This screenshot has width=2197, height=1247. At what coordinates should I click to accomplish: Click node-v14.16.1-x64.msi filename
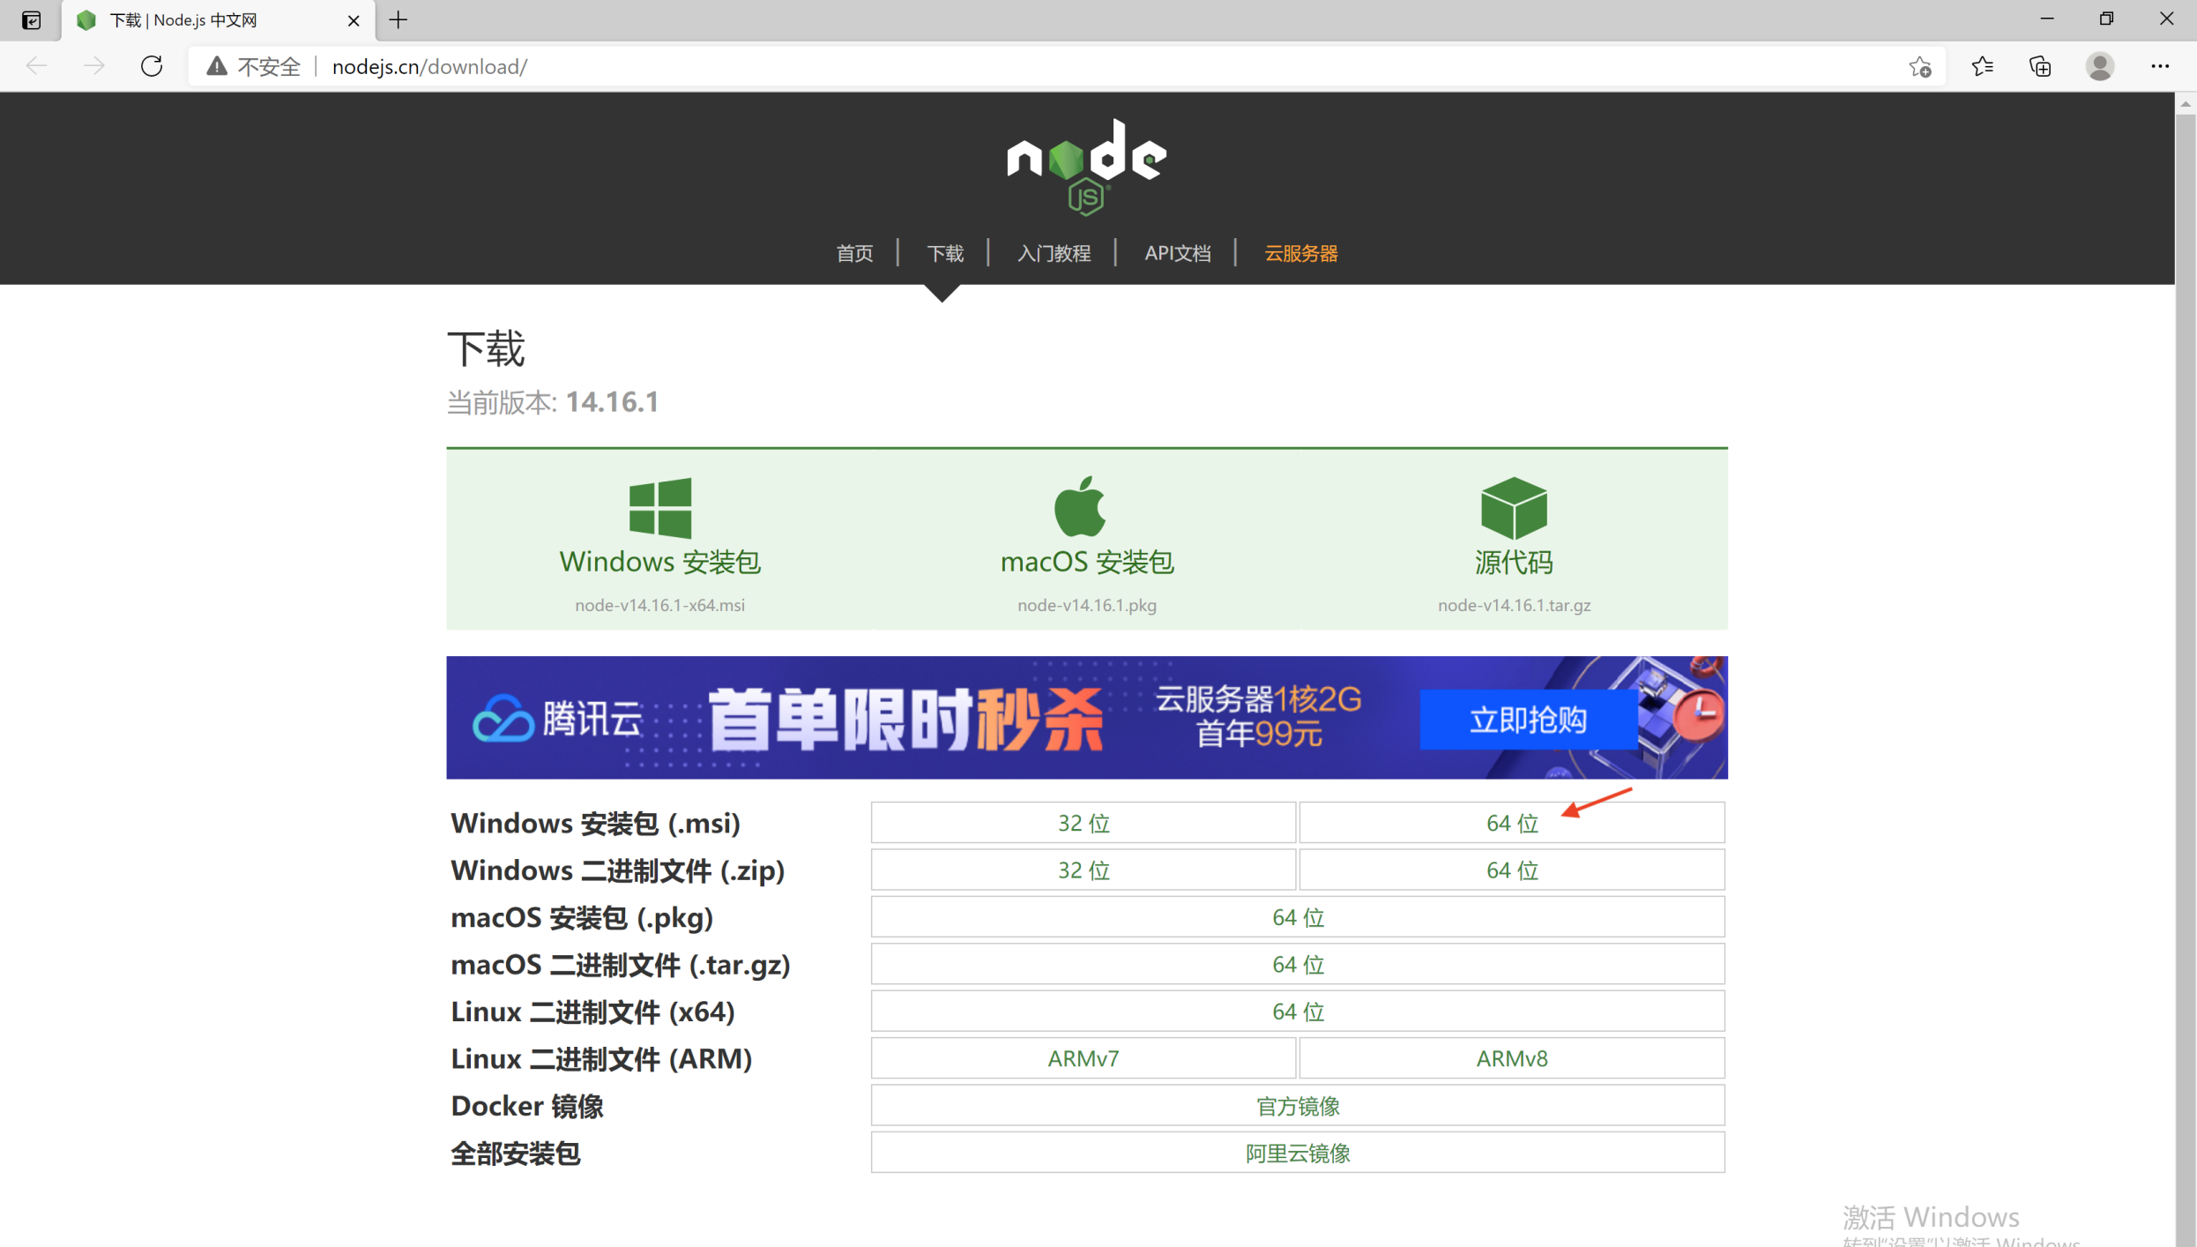point(660,605)
